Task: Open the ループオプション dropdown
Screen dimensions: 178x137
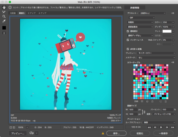Action: tap(159, 122)
